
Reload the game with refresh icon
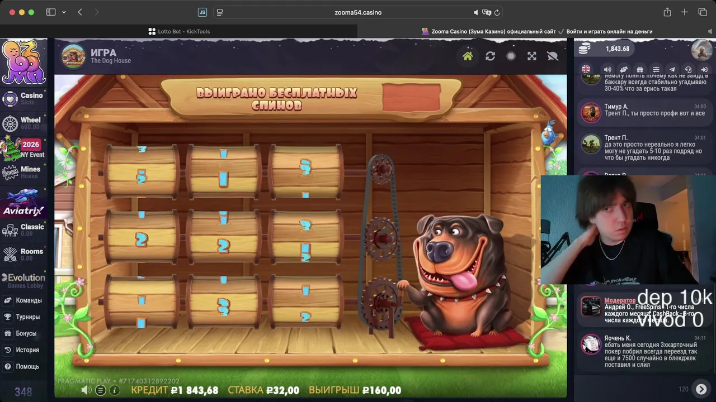tap(490, 56)
